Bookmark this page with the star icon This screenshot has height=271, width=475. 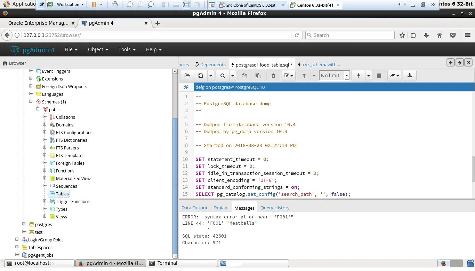tap(402, 35)
